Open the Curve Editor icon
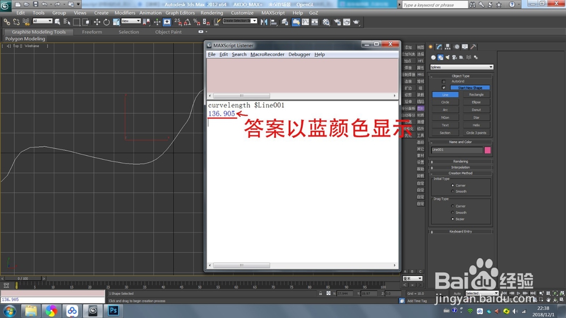Screen dimensions: 566x318 tap(306, 22)
